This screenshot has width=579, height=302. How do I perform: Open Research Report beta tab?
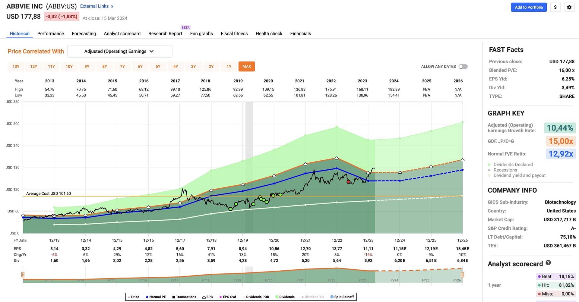pos(165,33)
